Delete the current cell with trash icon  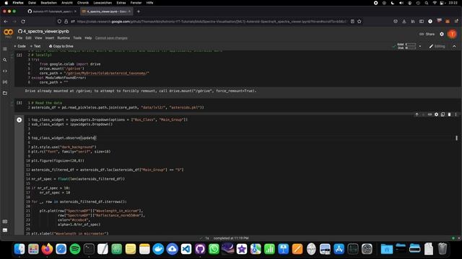click(449, 114)
